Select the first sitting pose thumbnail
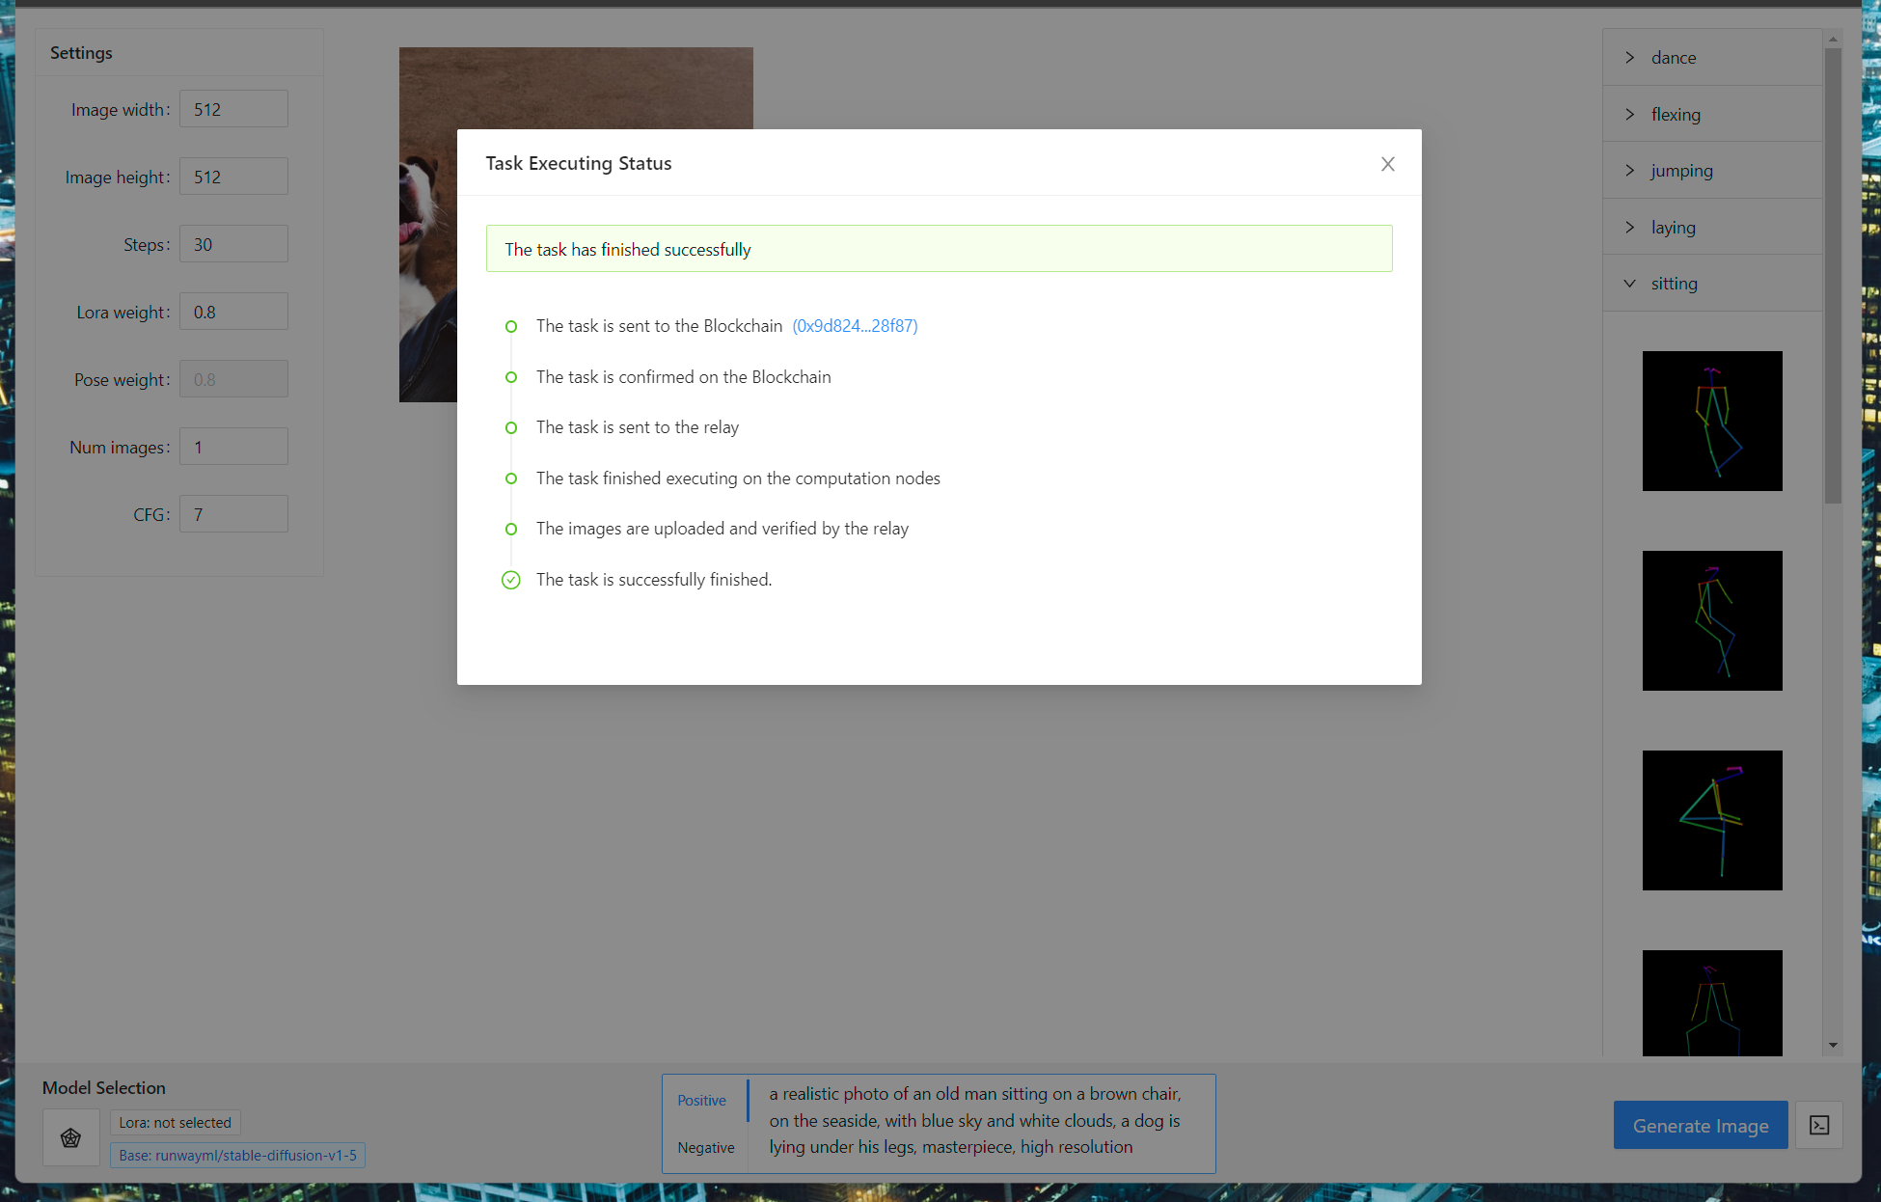This screenshot has height=1202, width=1881. (1712, 422)
